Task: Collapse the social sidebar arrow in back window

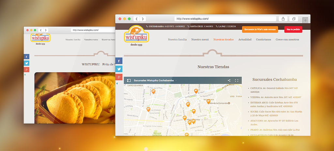Action: point(25,75)
